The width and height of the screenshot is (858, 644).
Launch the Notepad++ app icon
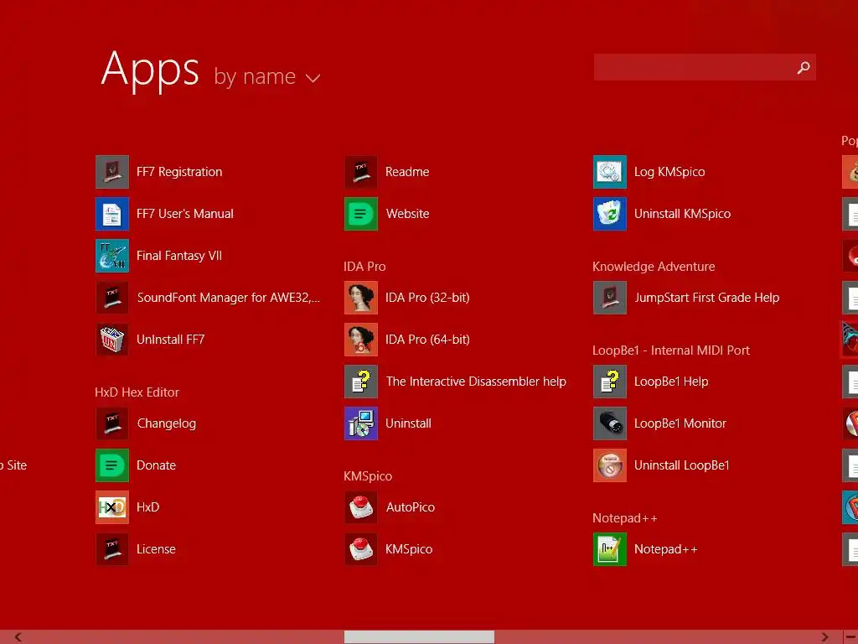tap(610, 549)
